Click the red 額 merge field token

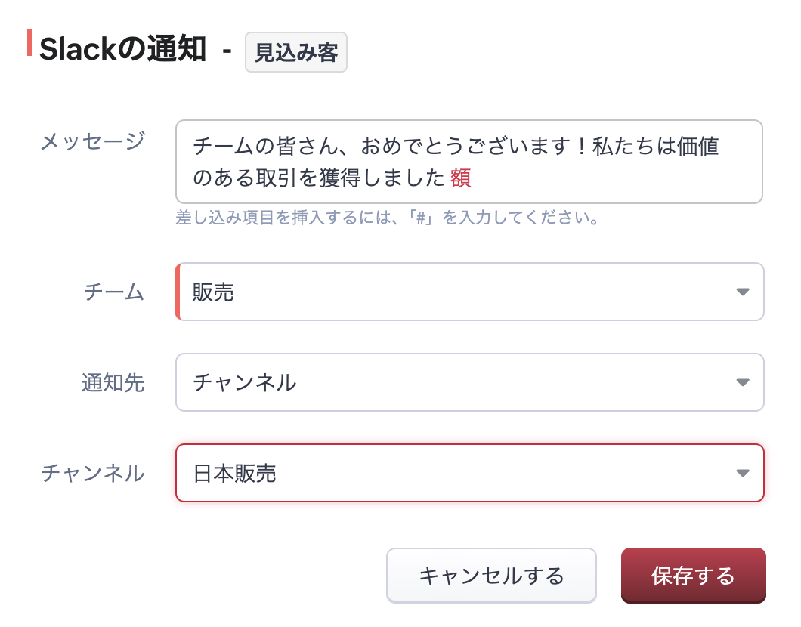pyautogui.click(x=460, y=178)
